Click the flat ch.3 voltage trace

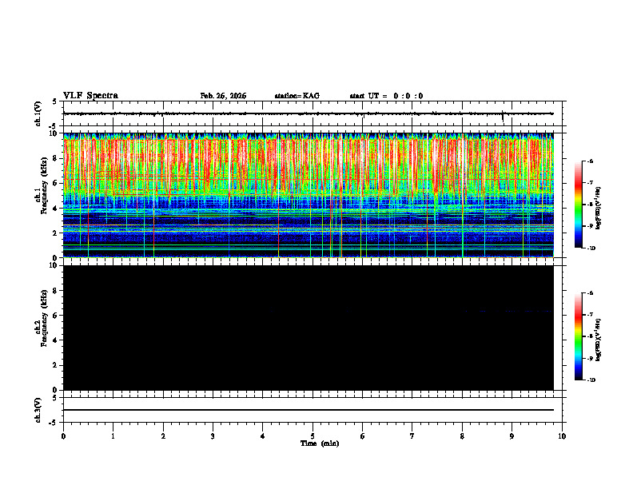[x=308, y=410]
